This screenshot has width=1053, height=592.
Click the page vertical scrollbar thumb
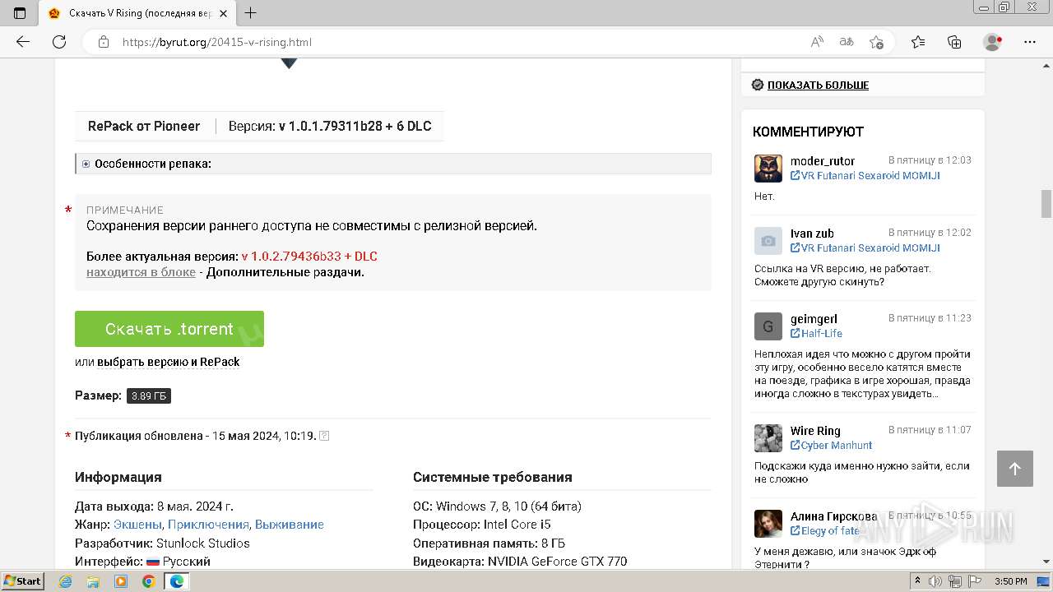(1046, 204)
